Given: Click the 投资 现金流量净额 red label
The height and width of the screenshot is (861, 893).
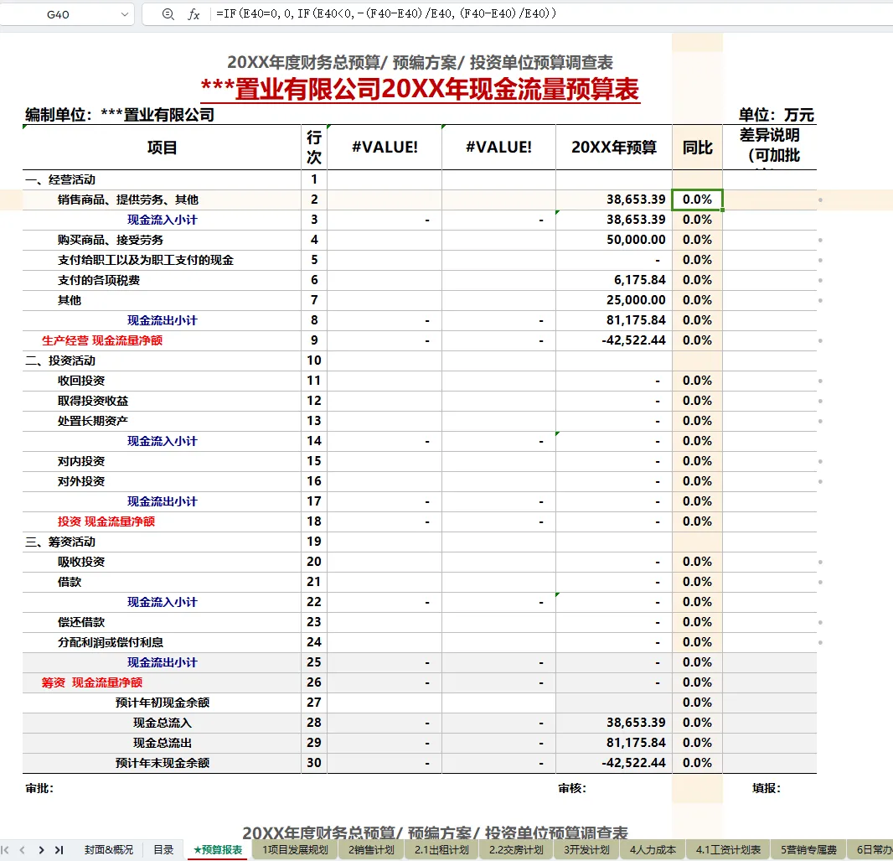Looking at the screenshot, I should click(x=106, y=521).
